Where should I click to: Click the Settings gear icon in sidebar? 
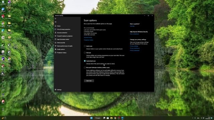coord(56,90)
